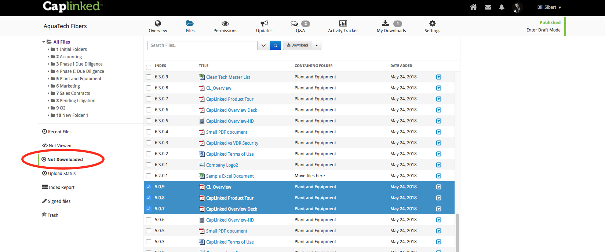
Task: Open row actions icon for CapLinked vs VDR Security
Action: tap(439, 143)
